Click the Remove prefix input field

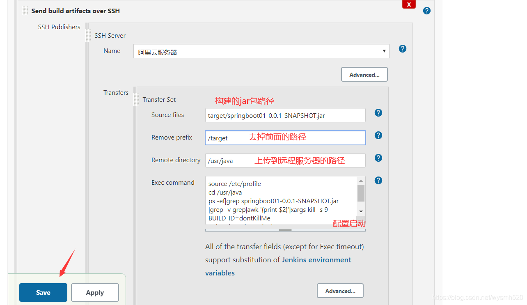(x=285, y=138)
